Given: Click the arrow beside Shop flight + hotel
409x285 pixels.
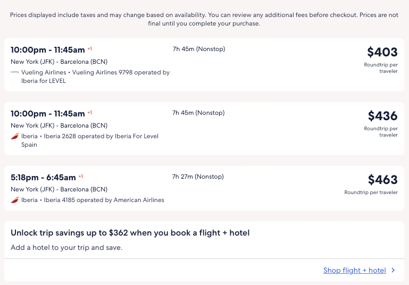Looking at the screenshot, I should (x=393, y=270).
